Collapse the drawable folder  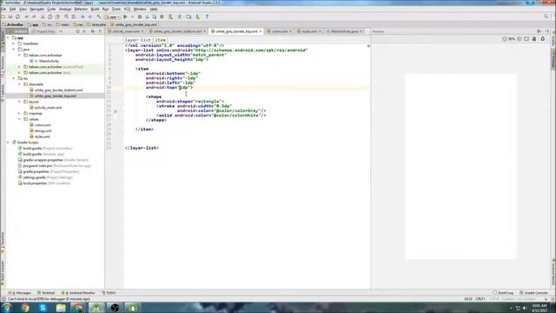tap(19, 84)
